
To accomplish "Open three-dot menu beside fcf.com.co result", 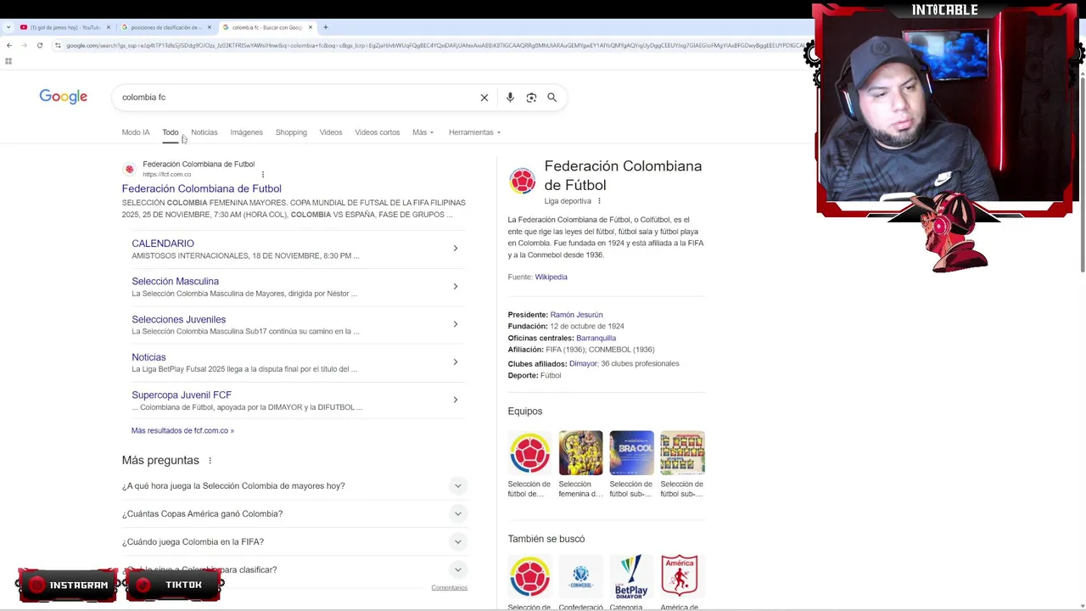I will click(x=263, y=175).
